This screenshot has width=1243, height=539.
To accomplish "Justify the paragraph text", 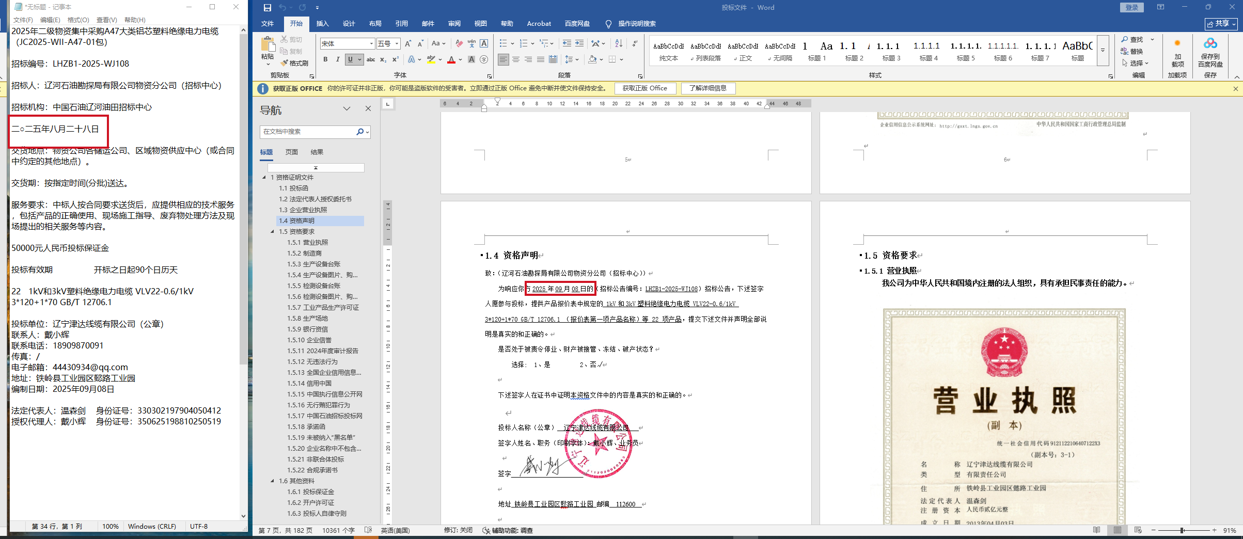I will [541, 59].
